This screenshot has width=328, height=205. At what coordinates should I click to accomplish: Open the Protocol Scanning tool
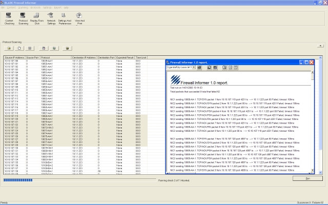click(23, 18)
